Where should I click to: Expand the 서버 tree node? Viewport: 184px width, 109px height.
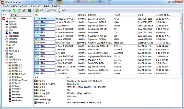[4, 30]
